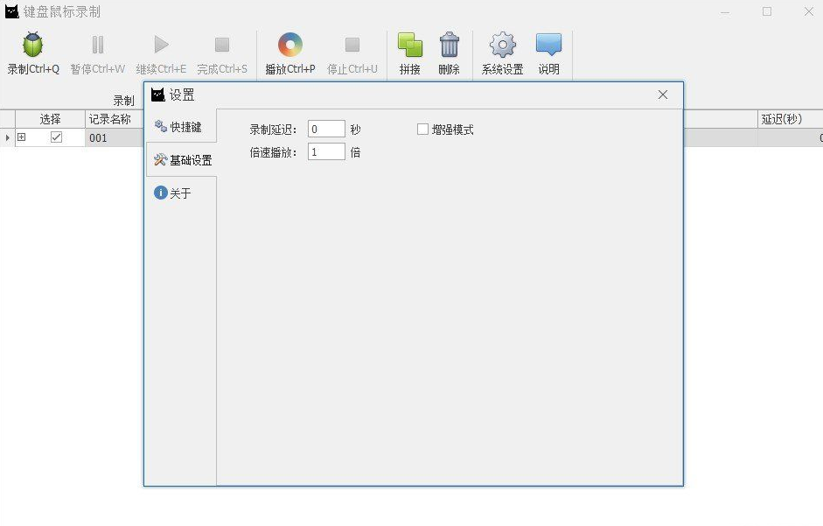
Task: Click the Continue Ctrl+E play icon
Action: 161,46
